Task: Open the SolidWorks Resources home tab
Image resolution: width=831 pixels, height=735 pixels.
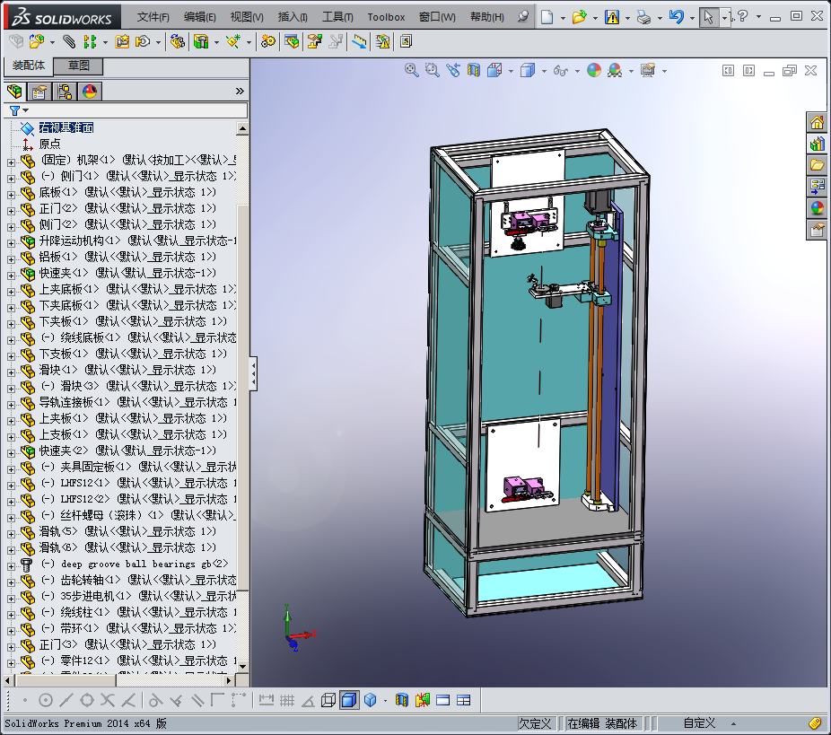Action: [x=818, y=123]
